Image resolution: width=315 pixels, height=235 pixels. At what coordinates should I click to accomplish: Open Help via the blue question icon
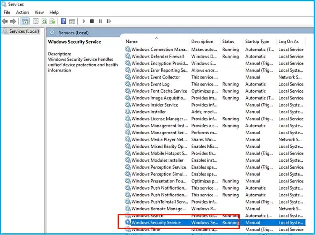pyautogui.click(x=64, y=21)
